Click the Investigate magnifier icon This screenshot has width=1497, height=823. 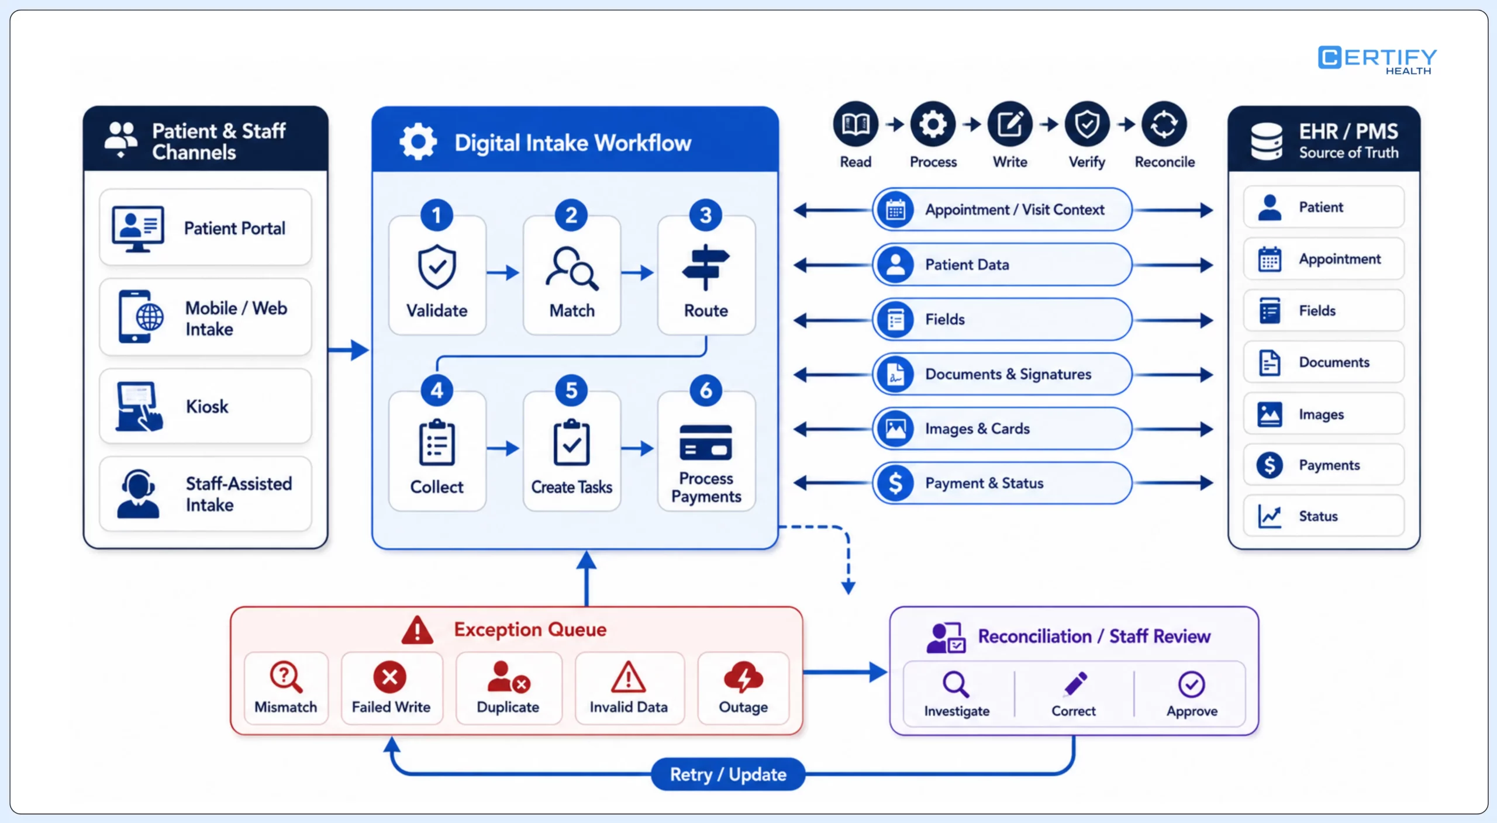[x=956, y=684]
